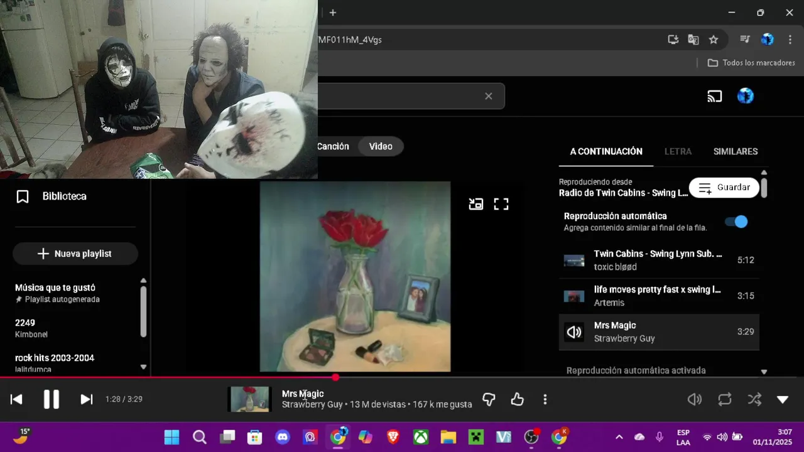Open the miniplayer view icon over the video
Viewport: 804px width, 452px height.
(x=476, y=204)
